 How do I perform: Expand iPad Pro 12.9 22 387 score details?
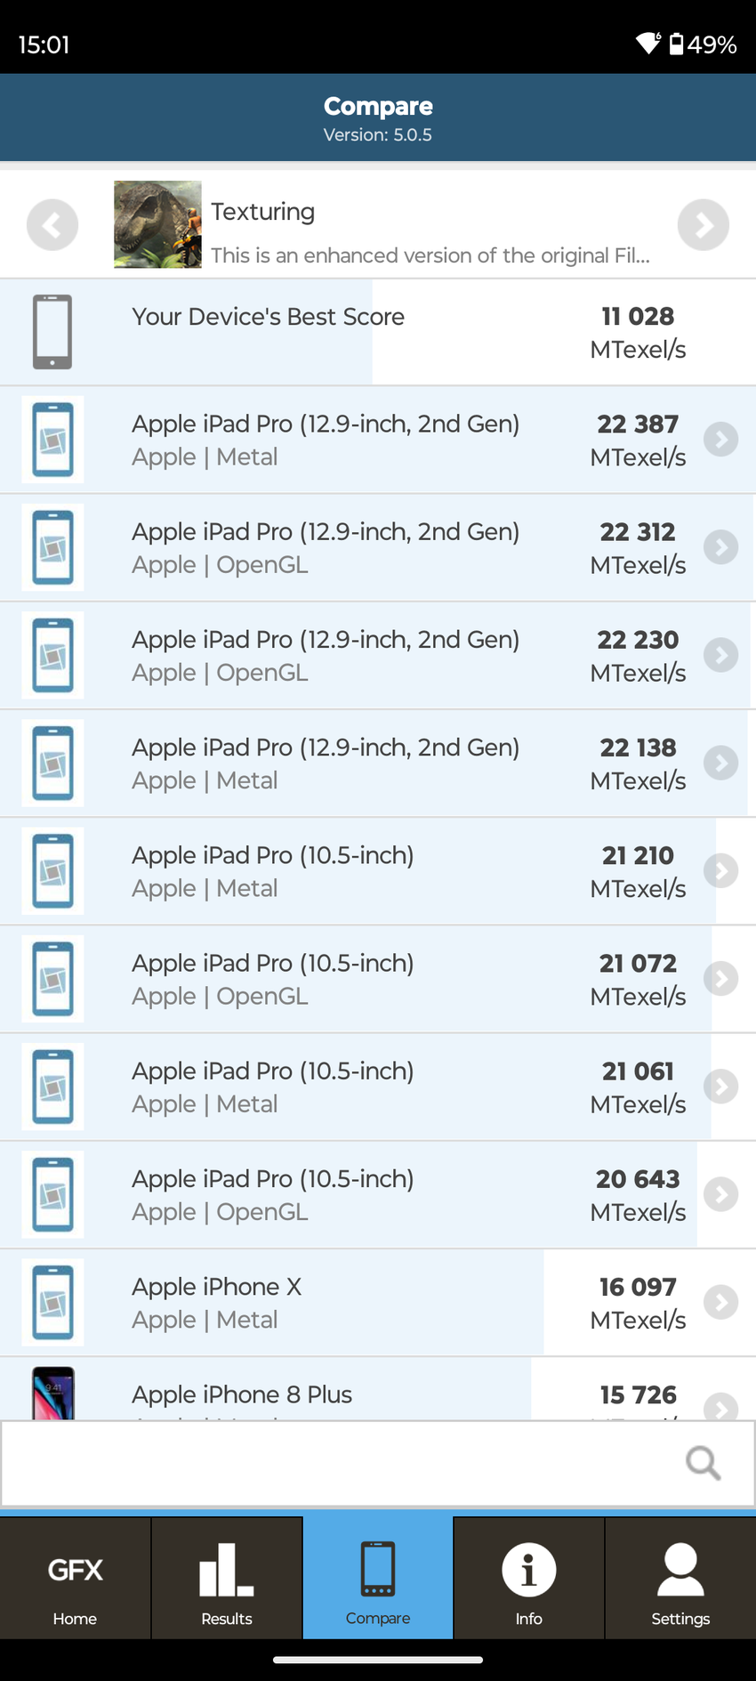pos(720,440)
